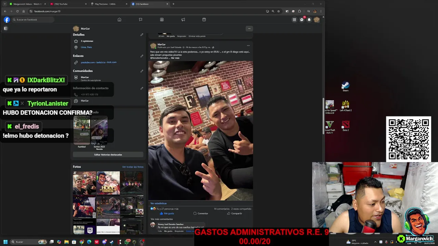The image size is (438, 246).
Task: Click Me gusta on the photo post
Action: (x=167, y=213)
